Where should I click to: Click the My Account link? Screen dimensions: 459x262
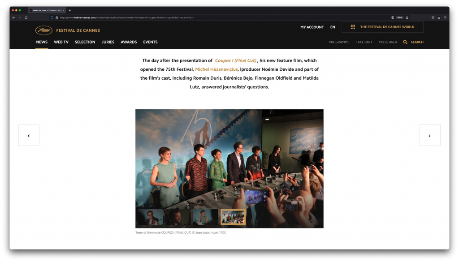tap(312, 27)
